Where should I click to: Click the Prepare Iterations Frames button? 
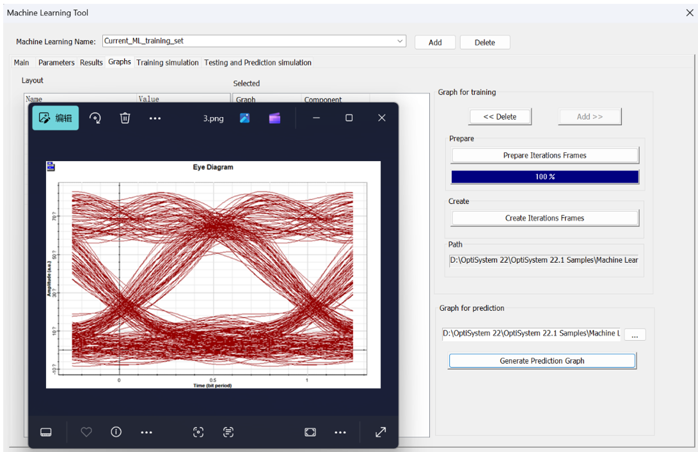(544, 155)
